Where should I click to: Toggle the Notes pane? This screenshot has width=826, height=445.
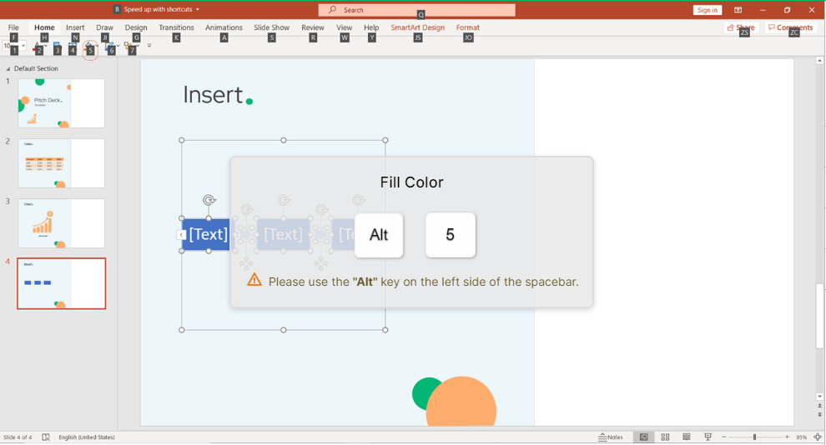pyautogui.click(x=611, y=437)
